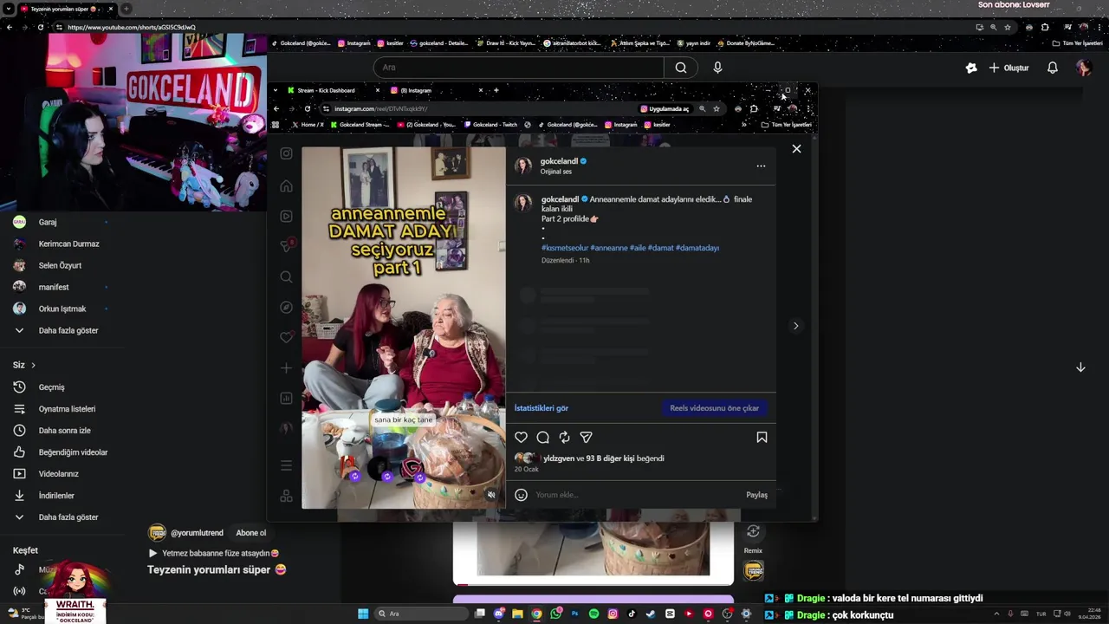The image size is (1109, 624).
Task: Open Instagram home from the sidebar
Action: pos(286,185)
